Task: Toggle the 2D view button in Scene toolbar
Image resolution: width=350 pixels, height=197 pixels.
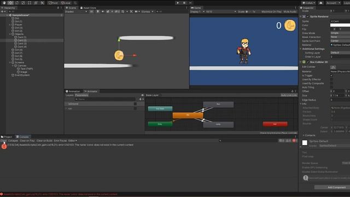Action: click(x=92, y=11)
